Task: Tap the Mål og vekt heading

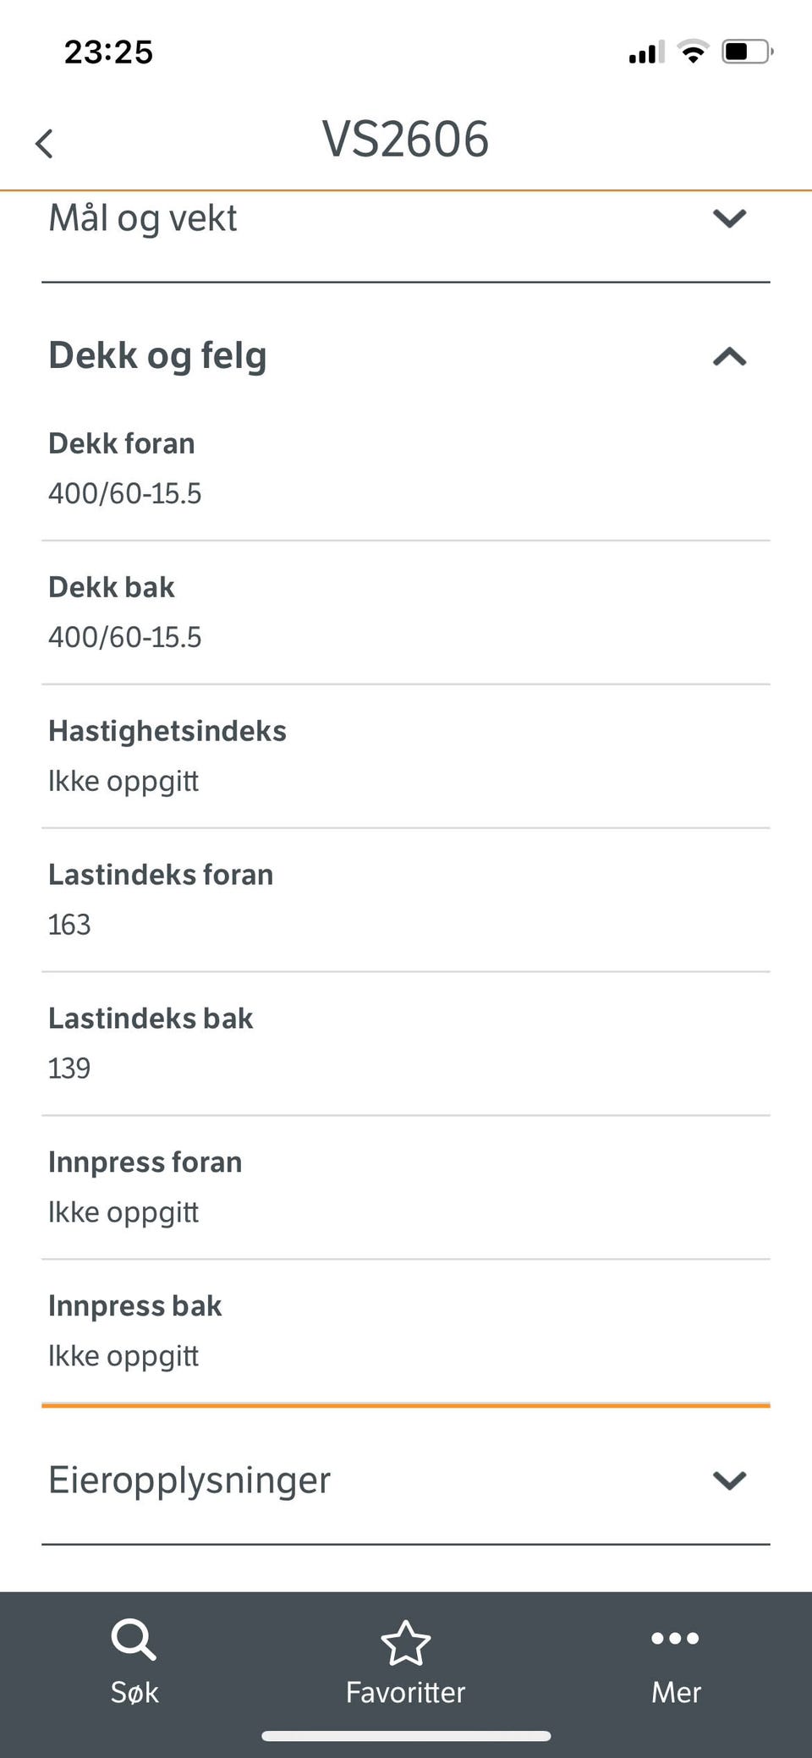Action: (143, 218)
